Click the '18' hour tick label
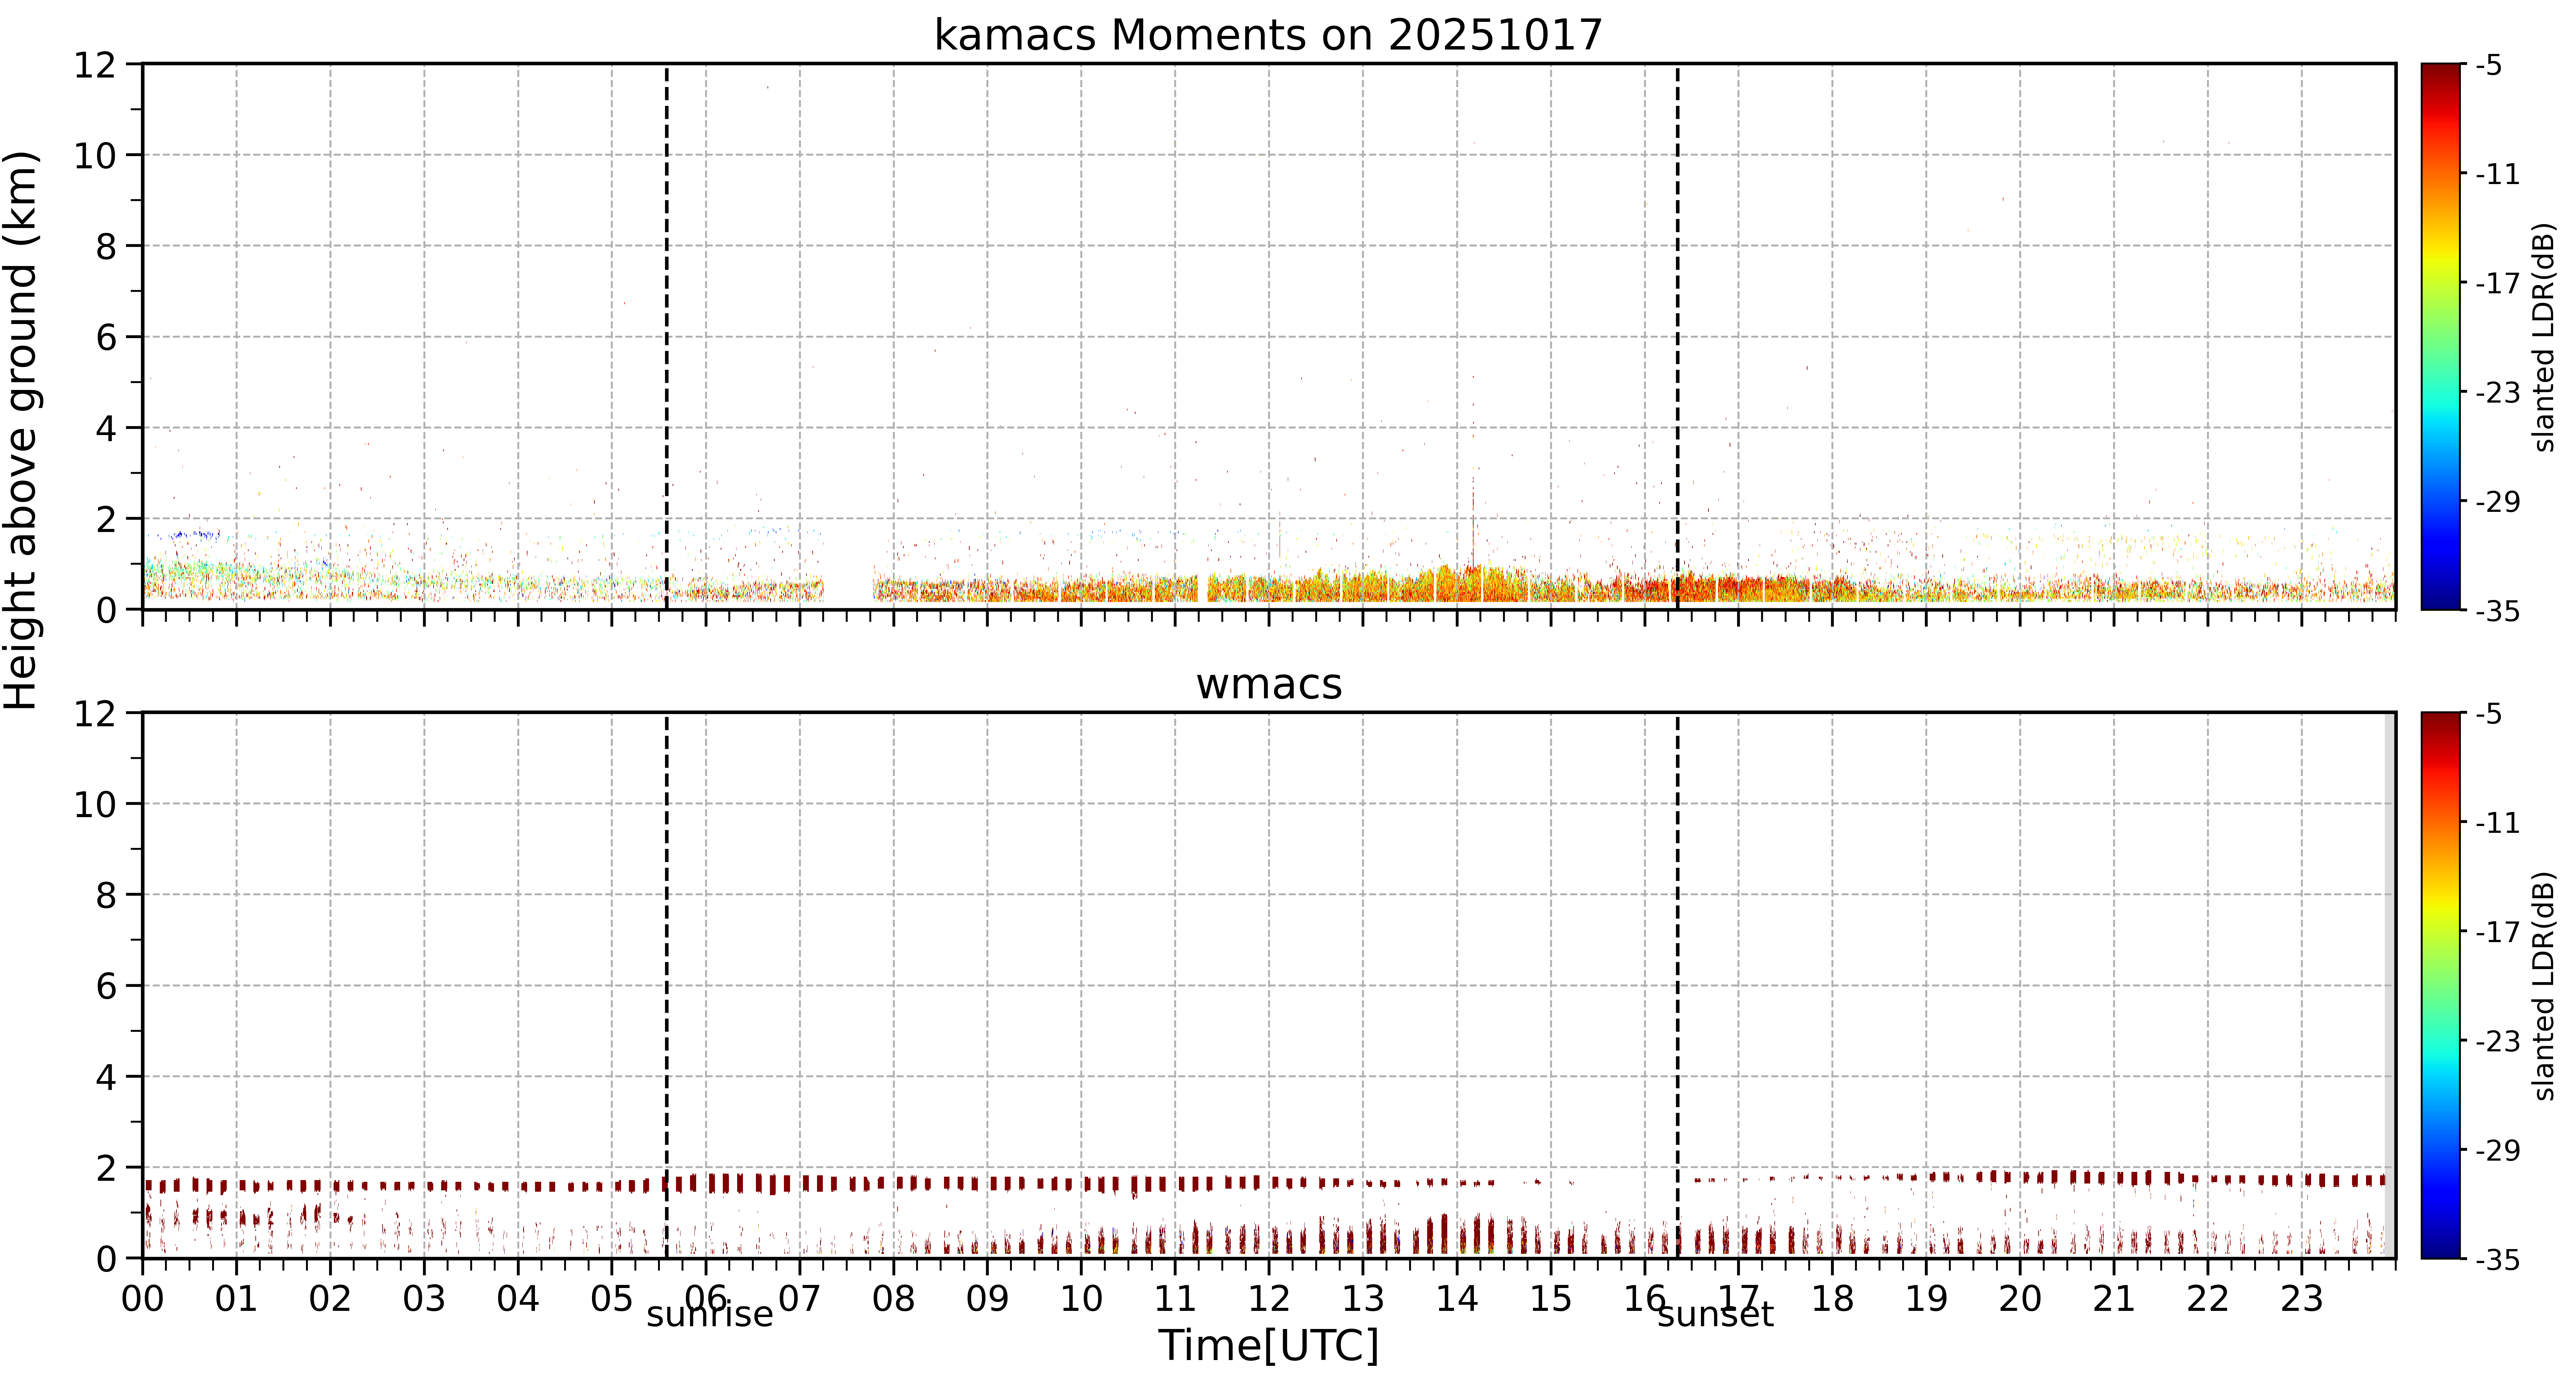2576x1386 pixels. tap(1832, 1299)
